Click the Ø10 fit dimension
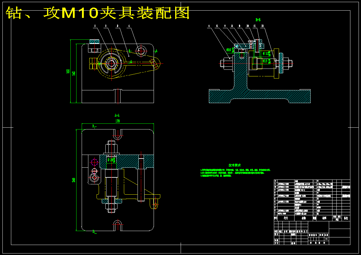This screenshot has width=361, height=255. (x=230, y=49)
